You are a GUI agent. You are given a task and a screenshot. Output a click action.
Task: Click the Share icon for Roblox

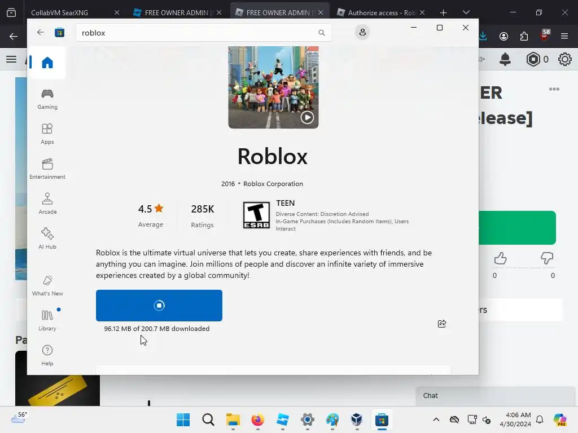click(x=441, y=324)
